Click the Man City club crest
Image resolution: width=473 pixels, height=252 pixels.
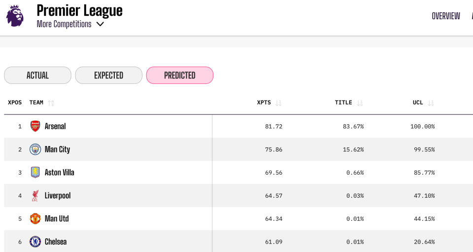click(x=35, y=149)
